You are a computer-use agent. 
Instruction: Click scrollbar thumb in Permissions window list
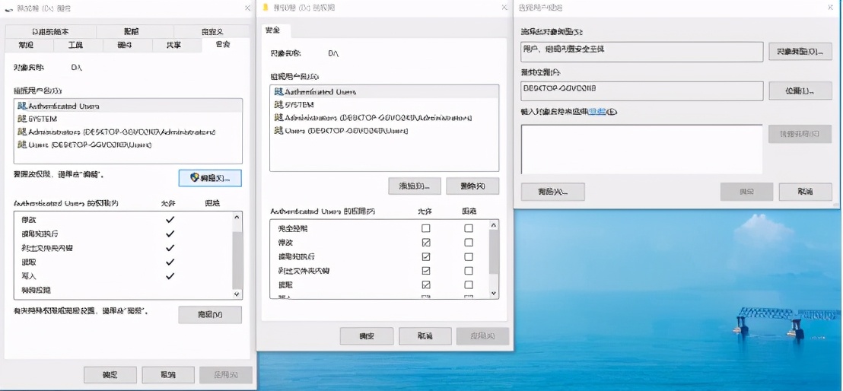click(x=494, y=253)
